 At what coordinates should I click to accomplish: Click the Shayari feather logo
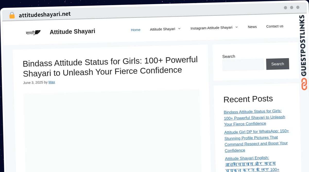[x=33, y=33]
